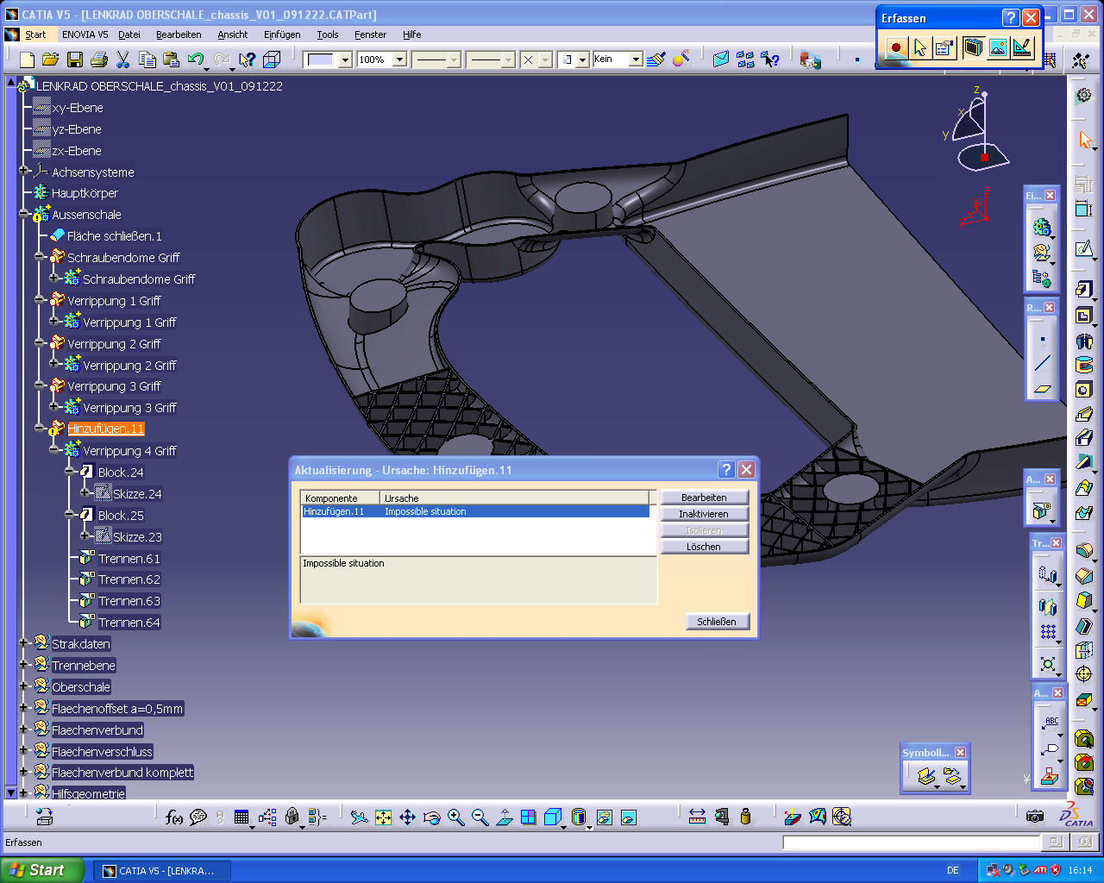1104x883 pixels.
Task: Open the Datei menu
Action: pos(129,34)
